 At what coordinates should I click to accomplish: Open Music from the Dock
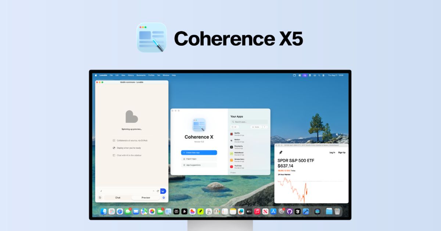[x=257, y=212]
